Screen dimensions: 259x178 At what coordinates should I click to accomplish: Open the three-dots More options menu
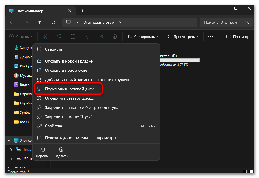point(211,36)
